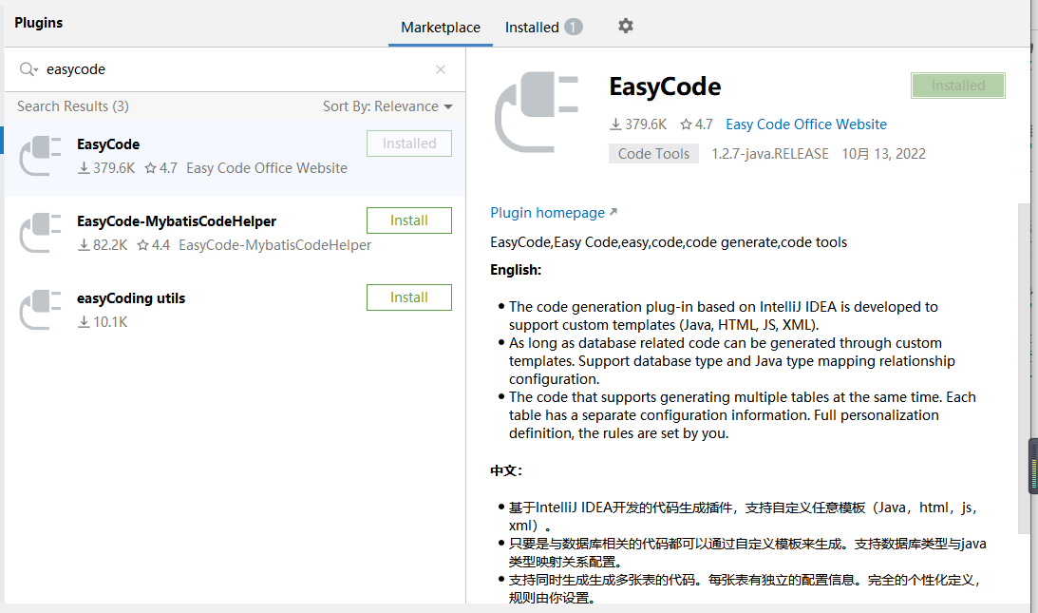This screenshot has height=613, width=1038.
Task: Clear the easycode search text
Action: [441, 69]
